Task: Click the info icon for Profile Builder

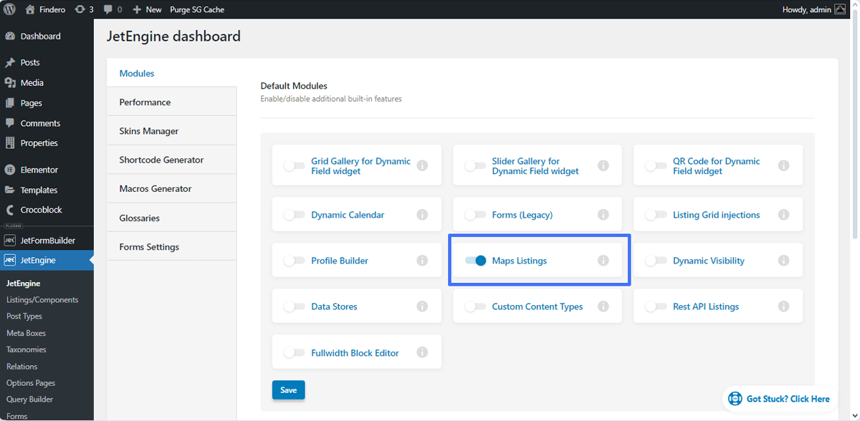Action: coord(422,261)
